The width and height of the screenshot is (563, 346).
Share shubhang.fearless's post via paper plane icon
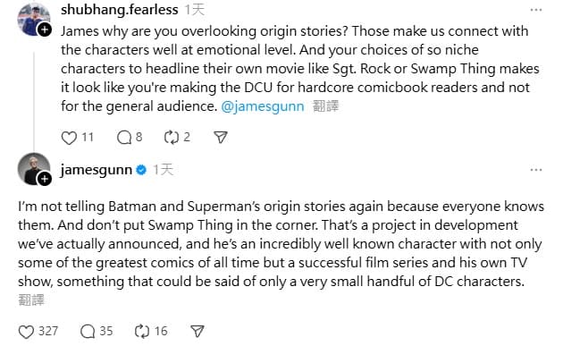pos(221,138)
